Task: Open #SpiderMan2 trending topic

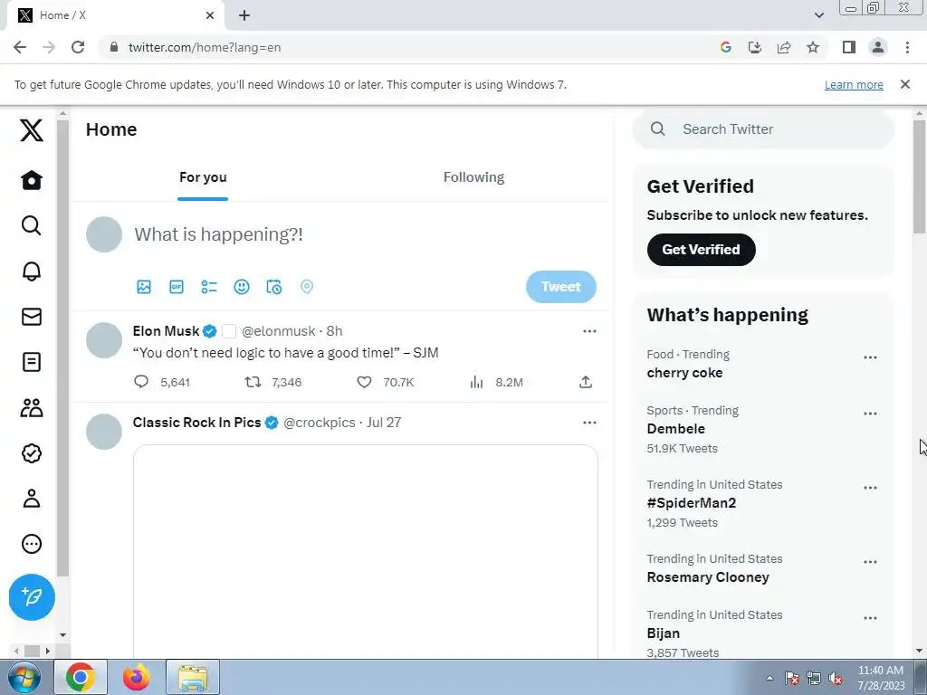Action: 691,503
